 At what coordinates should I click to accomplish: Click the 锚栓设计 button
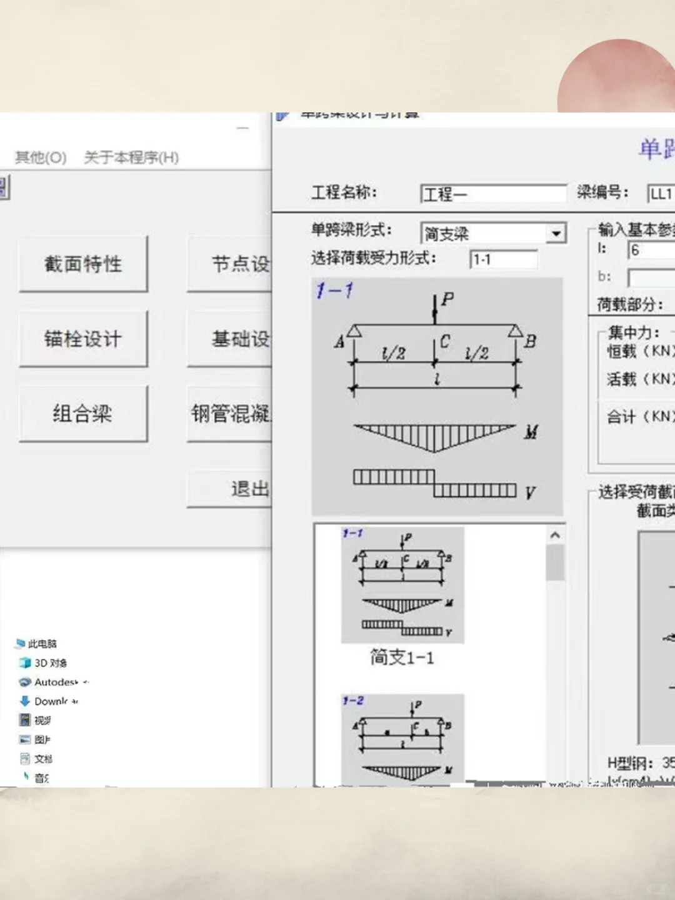pyautogui.click(x=83, y=339)
